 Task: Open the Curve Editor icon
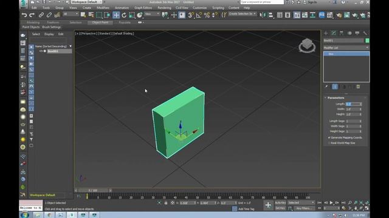point(305,15)
